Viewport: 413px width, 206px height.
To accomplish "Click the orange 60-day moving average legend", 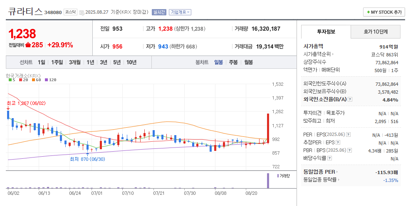I will pos(36,80).
